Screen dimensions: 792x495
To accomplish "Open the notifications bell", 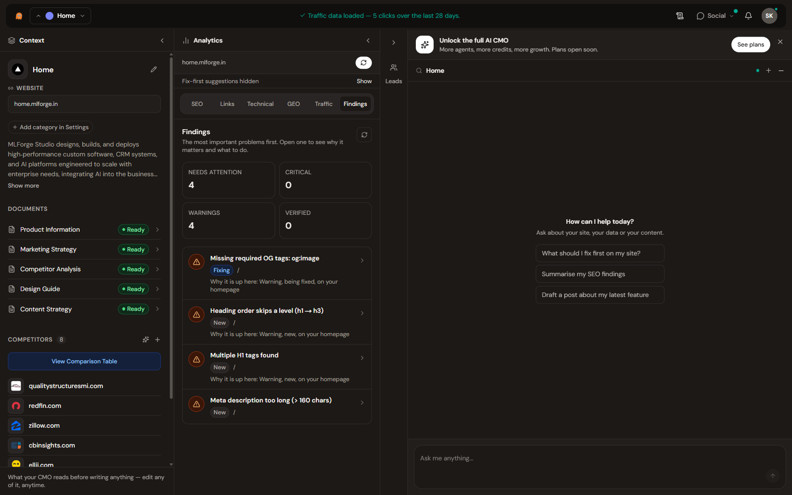I will [x=748, y=16].
